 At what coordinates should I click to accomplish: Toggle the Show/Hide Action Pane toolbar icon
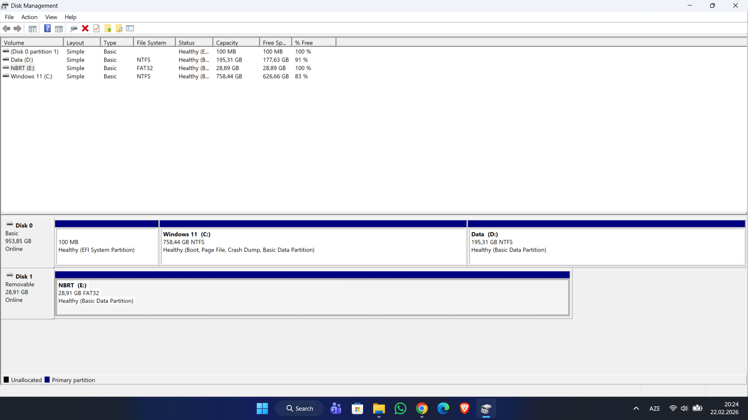click(x=59, y=28)
